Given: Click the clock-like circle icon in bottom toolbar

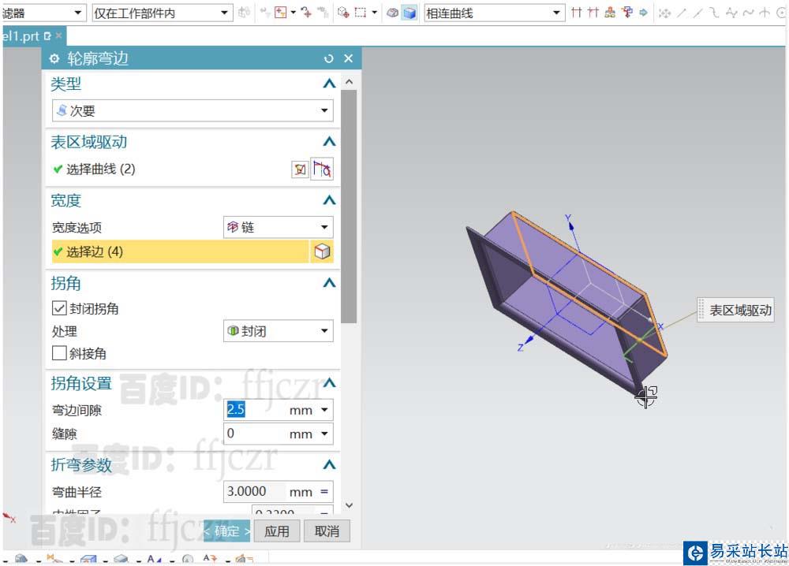Looking at the screenshot, I should pos(188,559).
